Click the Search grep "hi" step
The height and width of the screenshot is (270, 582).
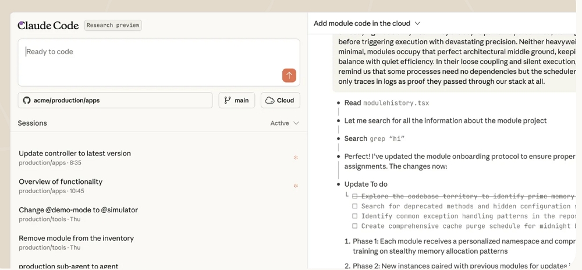point(374,138)
